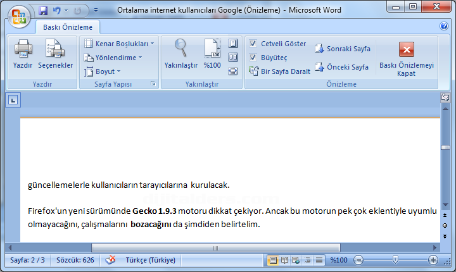
Task: Go to Sonraki Sayfa
Action: pos(343,49)
